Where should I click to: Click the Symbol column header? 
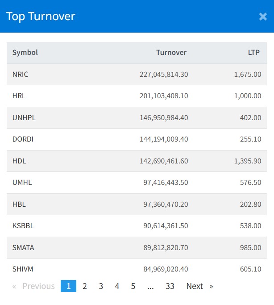(25, 53)
